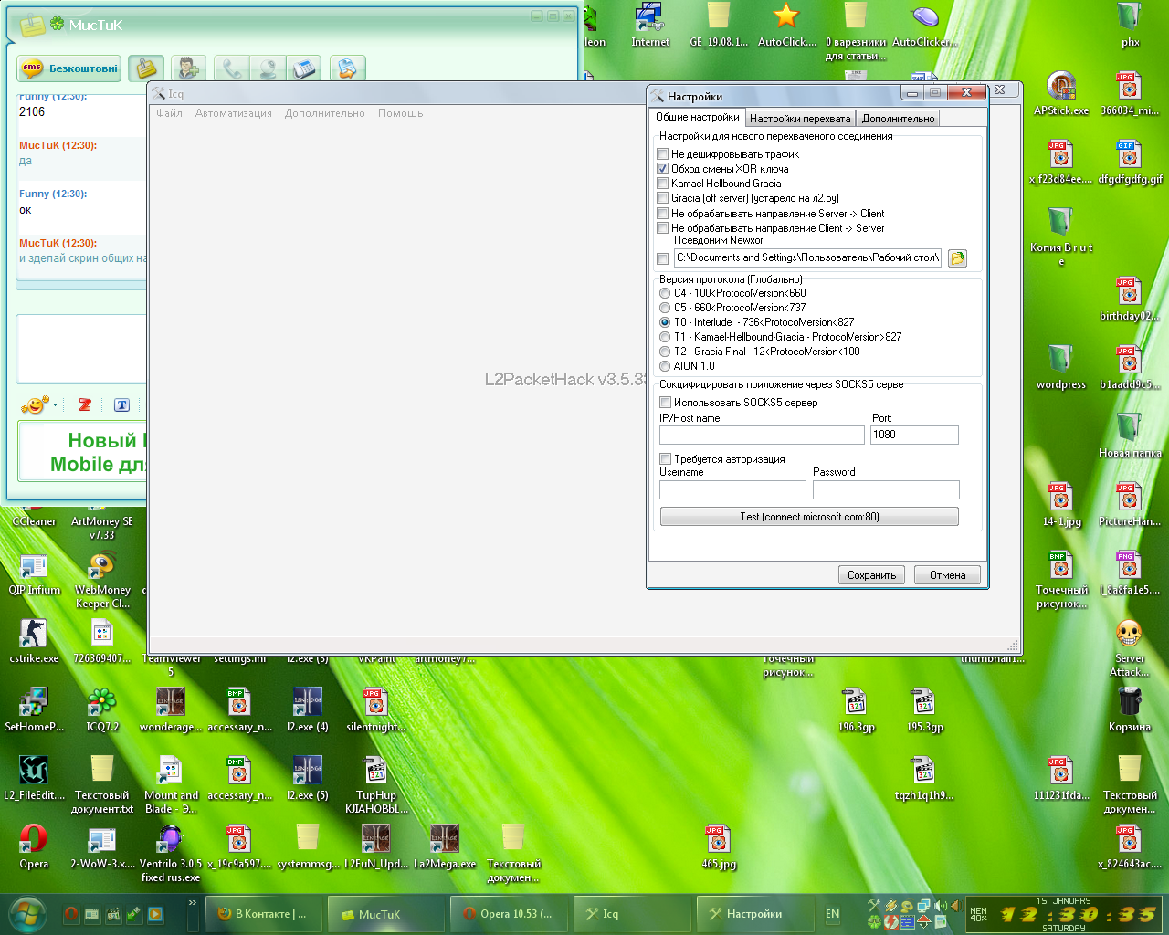Select the ICQ7.2 desktop icon
The width and height of the screenshot is (1169, 935).
tap(102, 709)
